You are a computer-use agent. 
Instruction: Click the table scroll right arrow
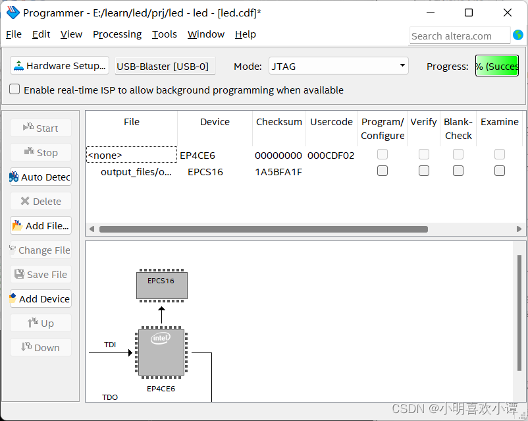[519, 229]
